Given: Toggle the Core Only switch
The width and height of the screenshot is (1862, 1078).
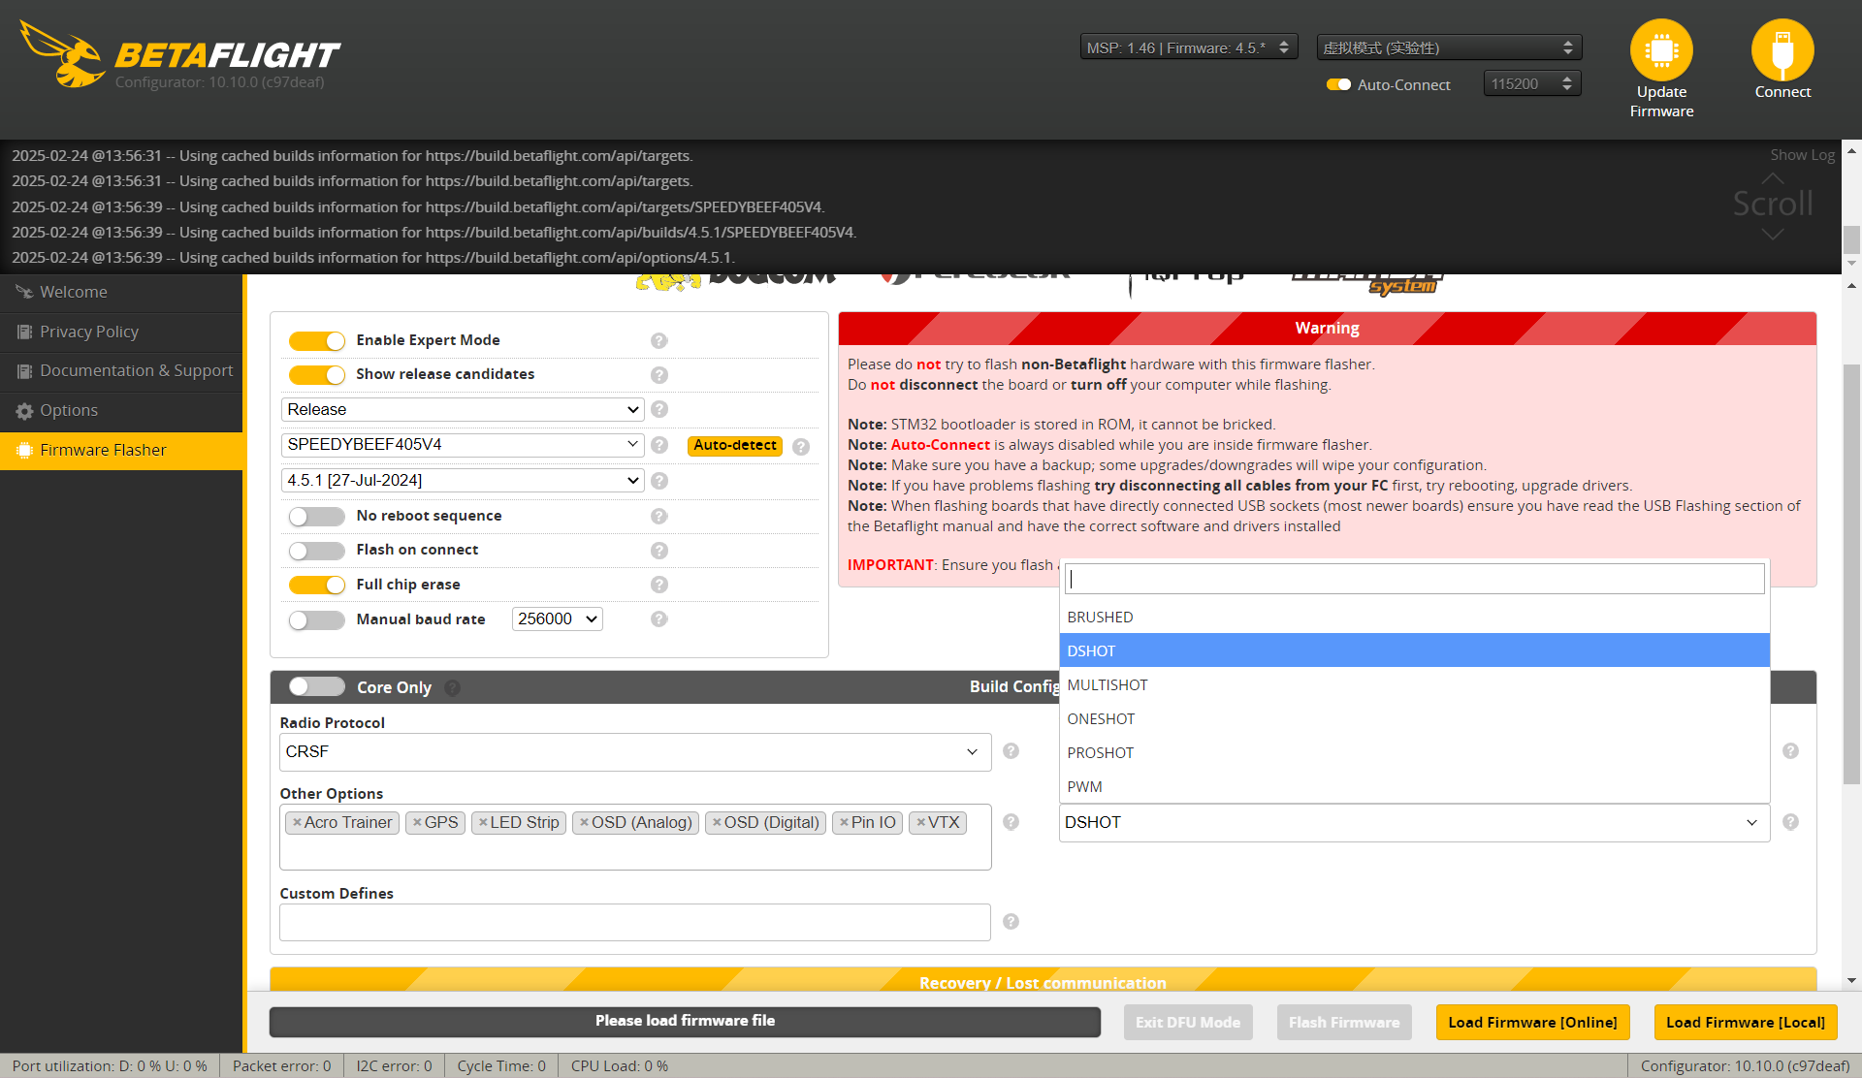Looking at the screenshot, I should coord(317,687).
